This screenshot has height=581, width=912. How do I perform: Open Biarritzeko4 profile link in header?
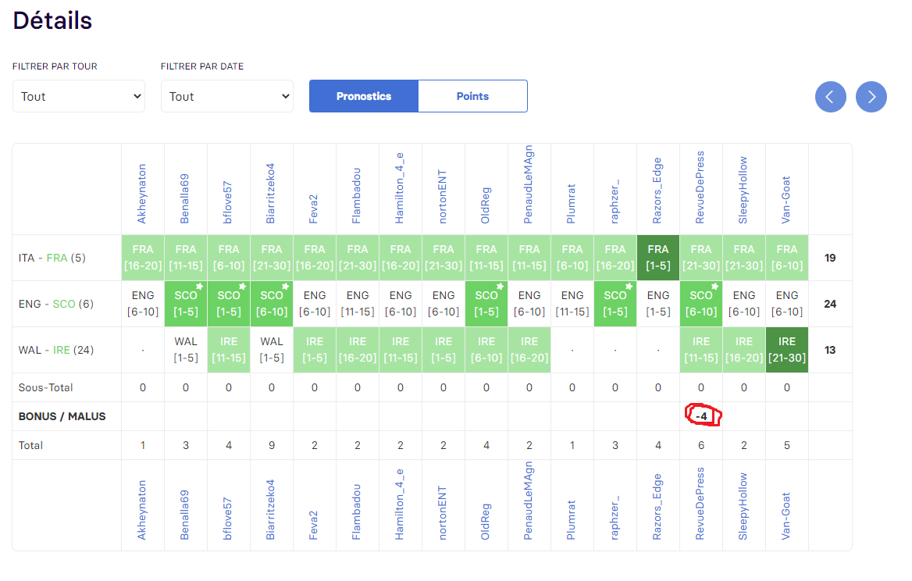coord(270,194)
